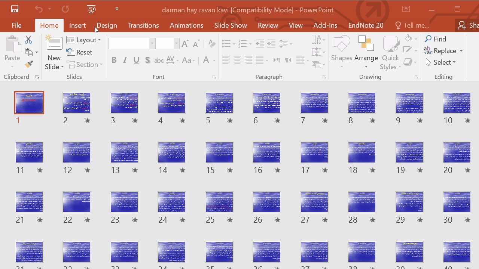The image size is (479, 269).
Task: Toggle Underline formatting
Action: [136, 60]
